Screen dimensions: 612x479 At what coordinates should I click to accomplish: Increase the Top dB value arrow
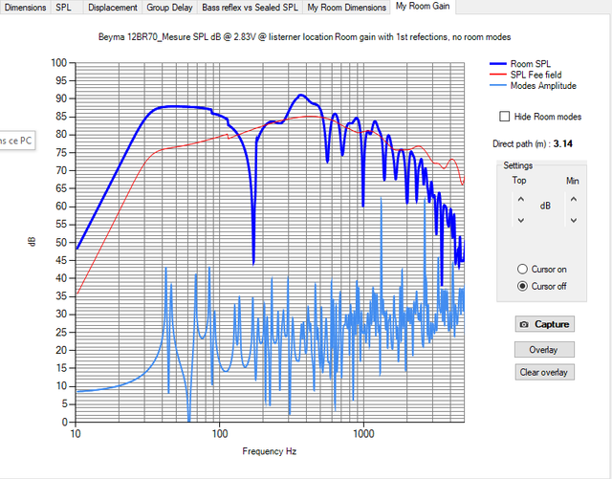520,199
